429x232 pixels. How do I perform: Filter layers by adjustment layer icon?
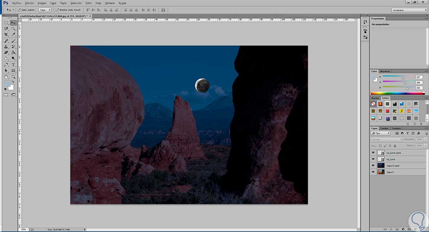pos(402,133)
